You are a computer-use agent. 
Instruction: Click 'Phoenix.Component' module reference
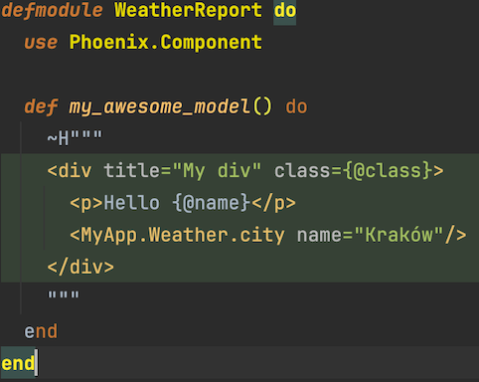[x=166, y=43]
